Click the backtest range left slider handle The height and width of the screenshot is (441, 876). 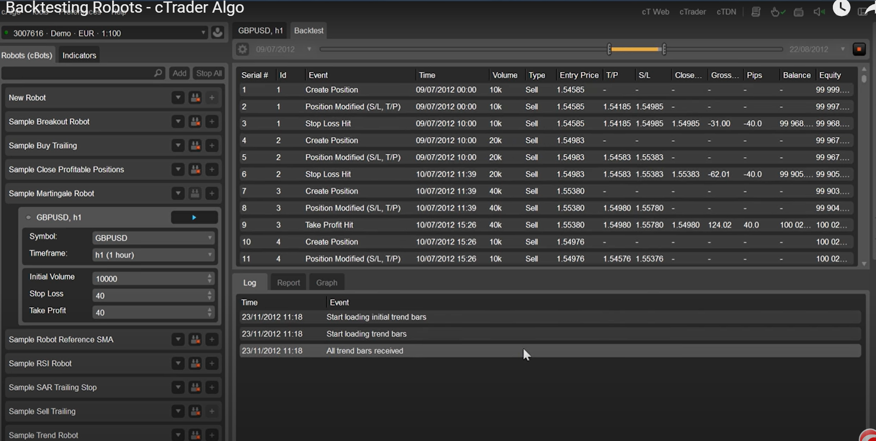pos(609,49)
